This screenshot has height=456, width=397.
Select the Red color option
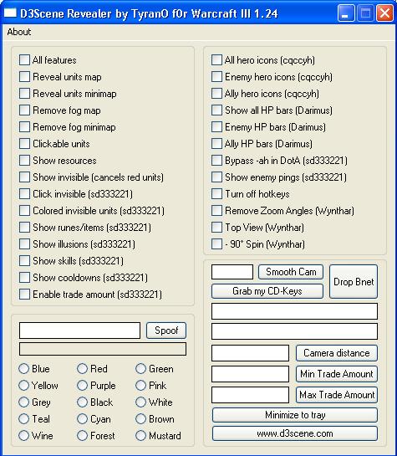83,368
